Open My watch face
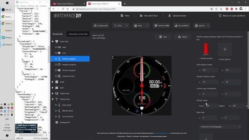 (149, 16)
